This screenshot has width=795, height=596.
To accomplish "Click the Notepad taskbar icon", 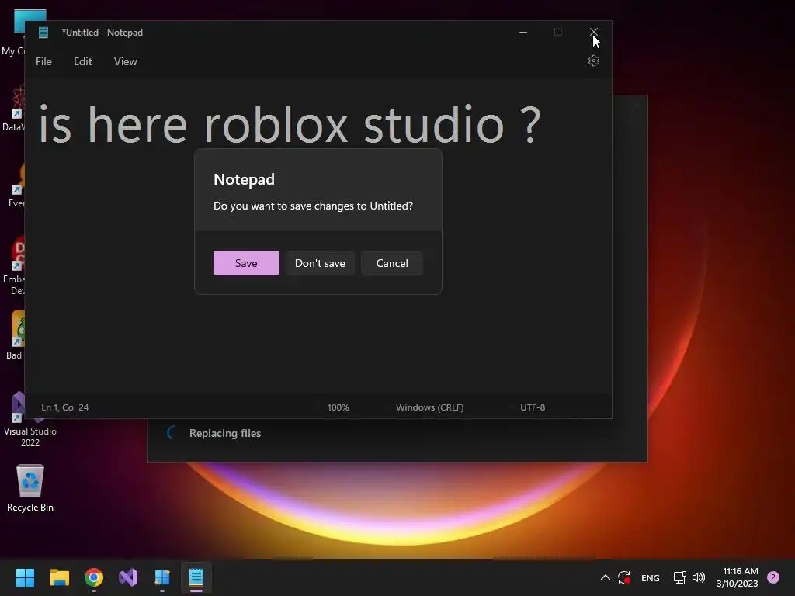I will (196, 577).
